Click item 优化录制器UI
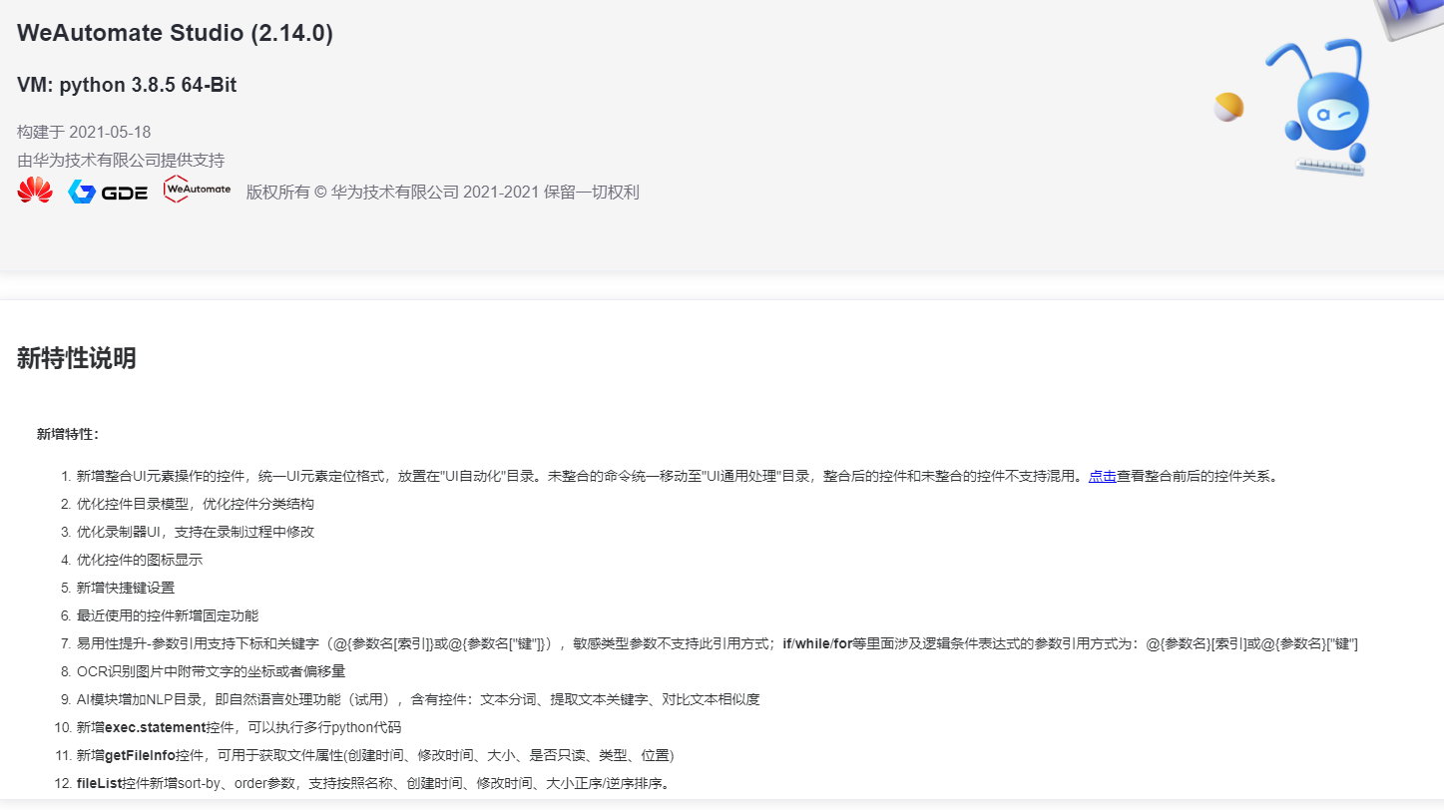The height and width of the screenshot is (810, 1444). tap(196, 532)
